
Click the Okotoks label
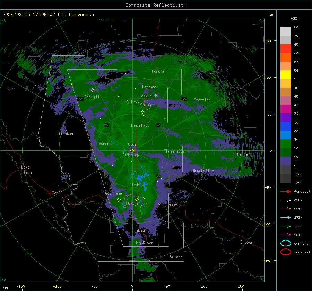pos(139,231)
